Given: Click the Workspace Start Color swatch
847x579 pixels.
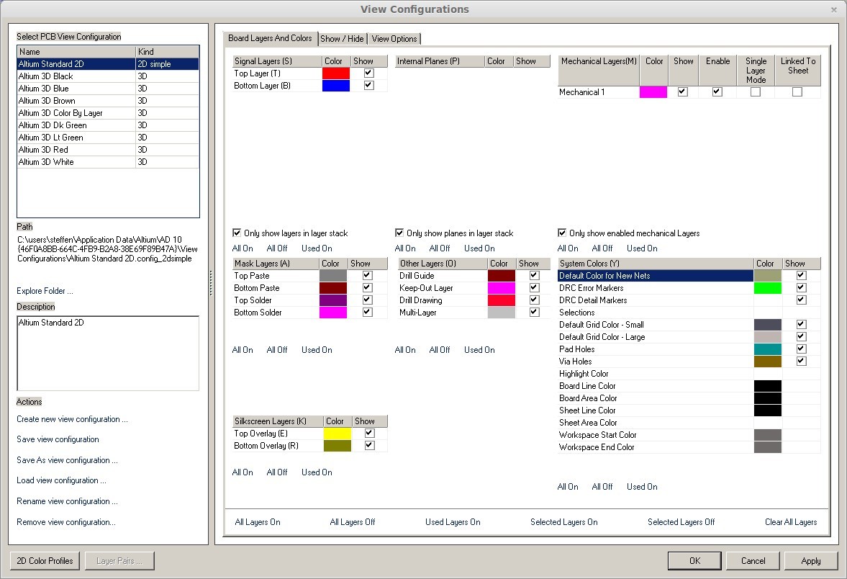Looking at the screenshot, I should tap(768, 435).
